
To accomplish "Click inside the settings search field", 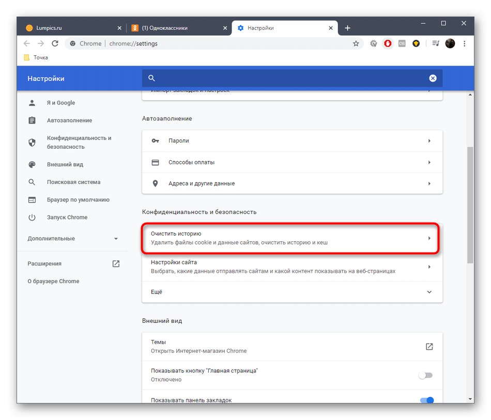I will pyautogui.click(x=291, y=78).
